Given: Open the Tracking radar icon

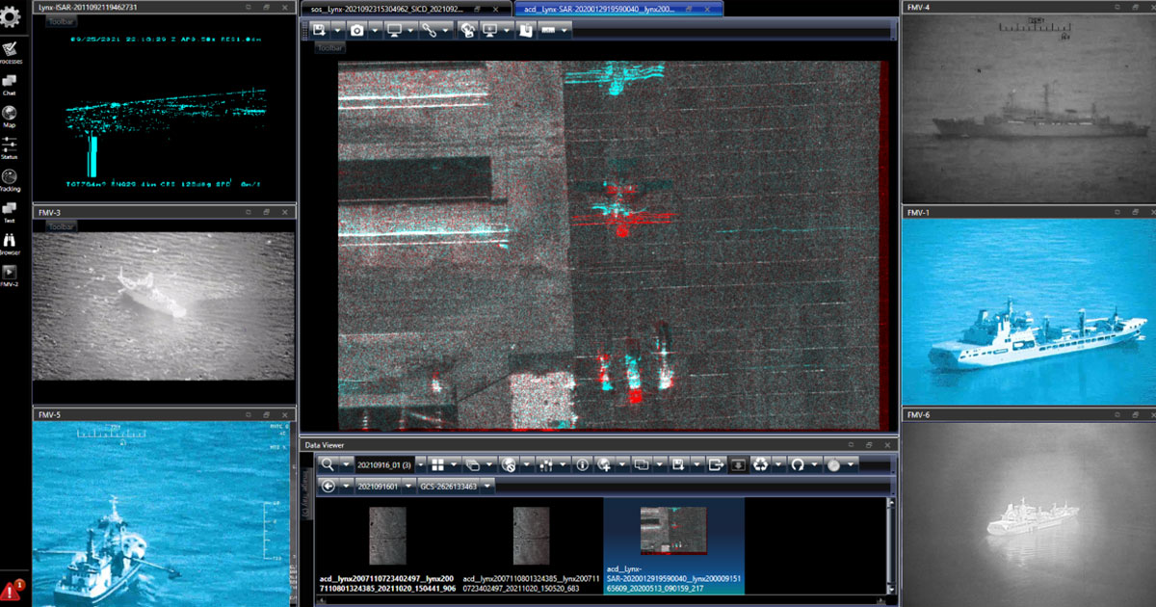Looking at the screenshot, I should 11,178.
